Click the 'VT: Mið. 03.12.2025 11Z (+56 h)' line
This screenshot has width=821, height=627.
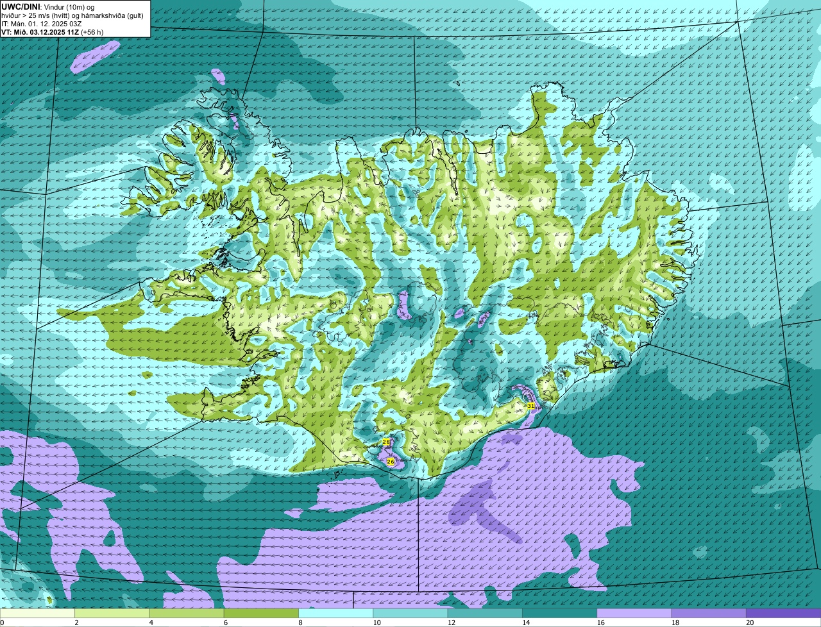(53, 31)
